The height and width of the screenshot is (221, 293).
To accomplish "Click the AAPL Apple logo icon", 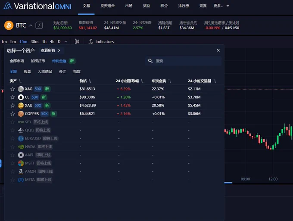I will pos(21,155).
